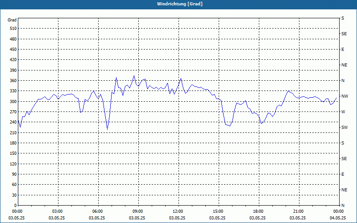Pick the 120 value on the left axis
Viewport: 357px width, 223px height.
coord(13,164)
